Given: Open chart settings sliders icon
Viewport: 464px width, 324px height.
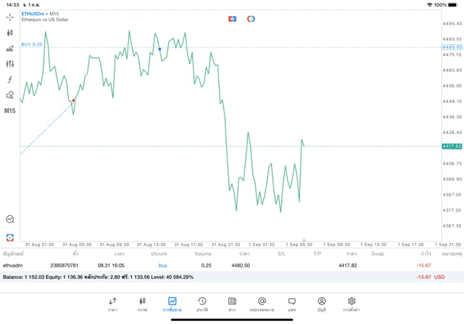Looking at the screenshot, I should click(10, 64).
